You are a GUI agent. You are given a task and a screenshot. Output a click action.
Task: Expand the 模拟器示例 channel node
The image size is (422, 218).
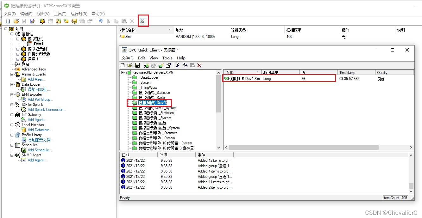[x=18, y=49]
